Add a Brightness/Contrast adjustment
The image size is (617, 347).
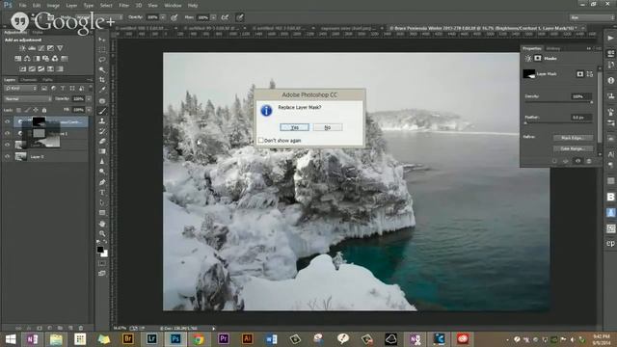point(22,48)
